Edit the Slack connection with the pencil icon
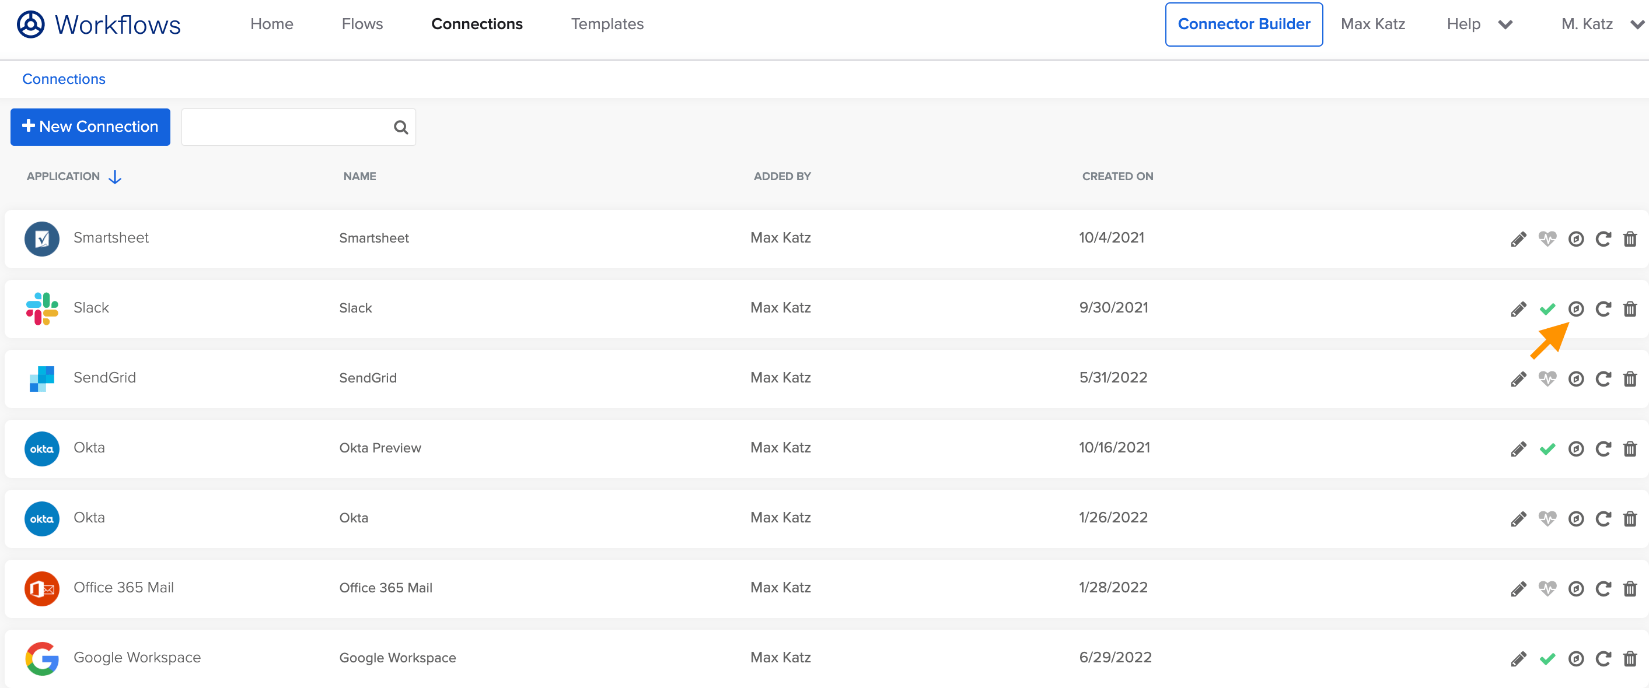Viewport: 1649px width, 688px height. point(1518,309)
